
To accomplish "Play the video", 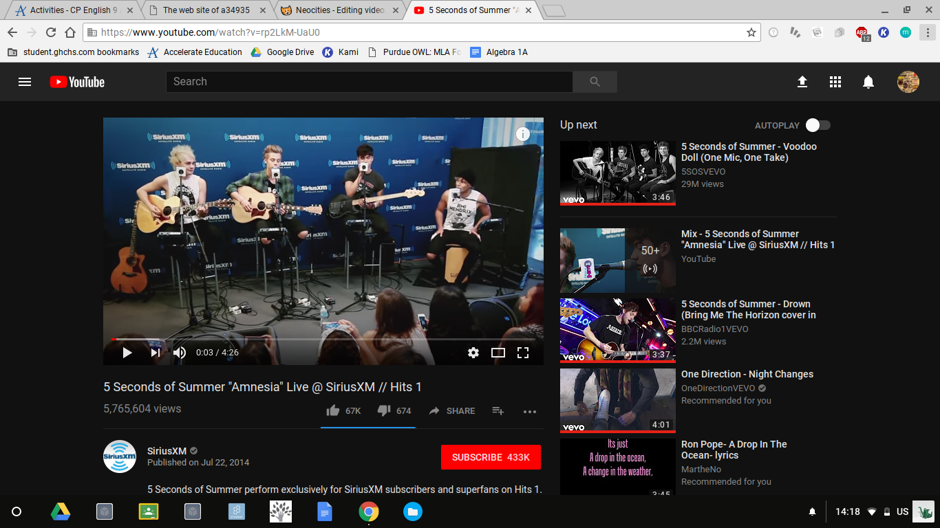I will click(127, 353).
